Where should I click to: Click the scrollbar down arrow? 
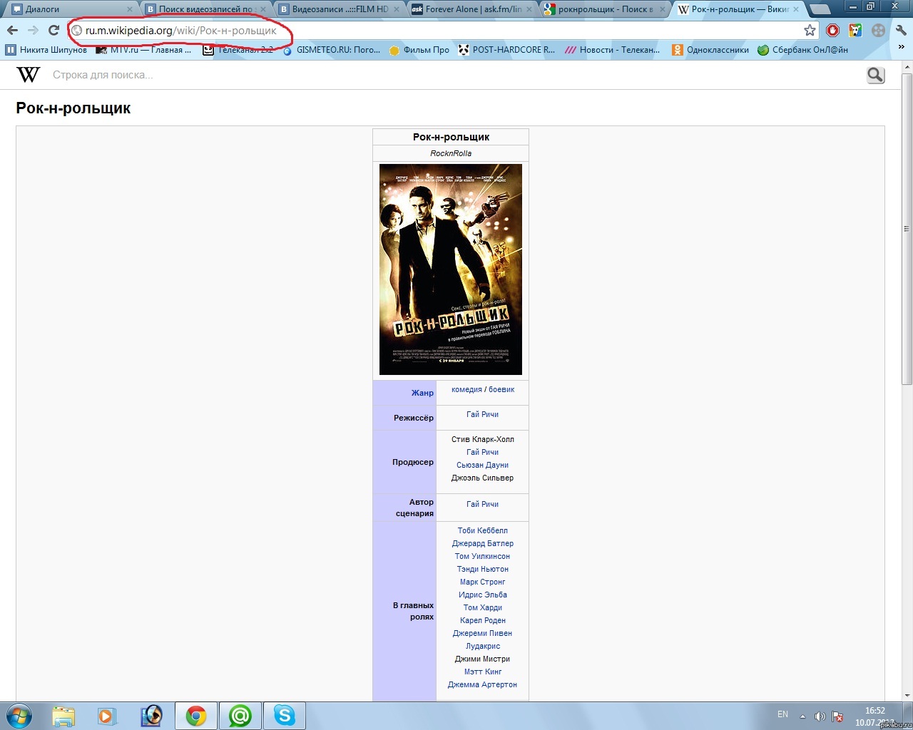907,695
